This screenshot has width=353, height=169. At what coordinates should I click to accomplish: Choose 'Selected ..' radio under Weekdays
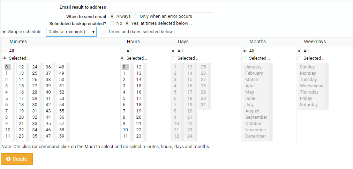click(299, 58)
